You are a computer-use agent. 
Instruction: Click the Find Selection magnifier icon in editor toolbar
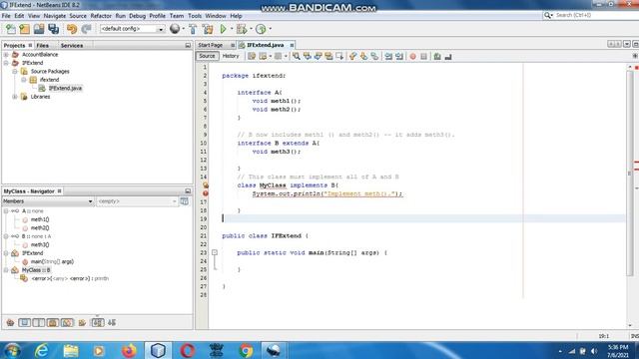(x=297, y=56)
